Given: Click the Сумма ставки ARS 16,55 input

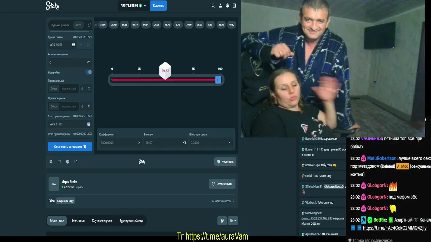Looking at the screenshot, I should (62, 45).
